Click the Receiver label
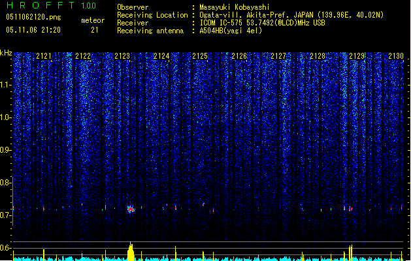 pos(133,23)
